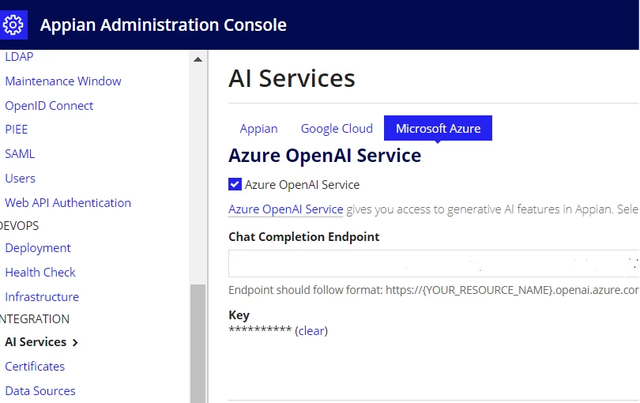Switch to the Appian tab

coord(259,129)
